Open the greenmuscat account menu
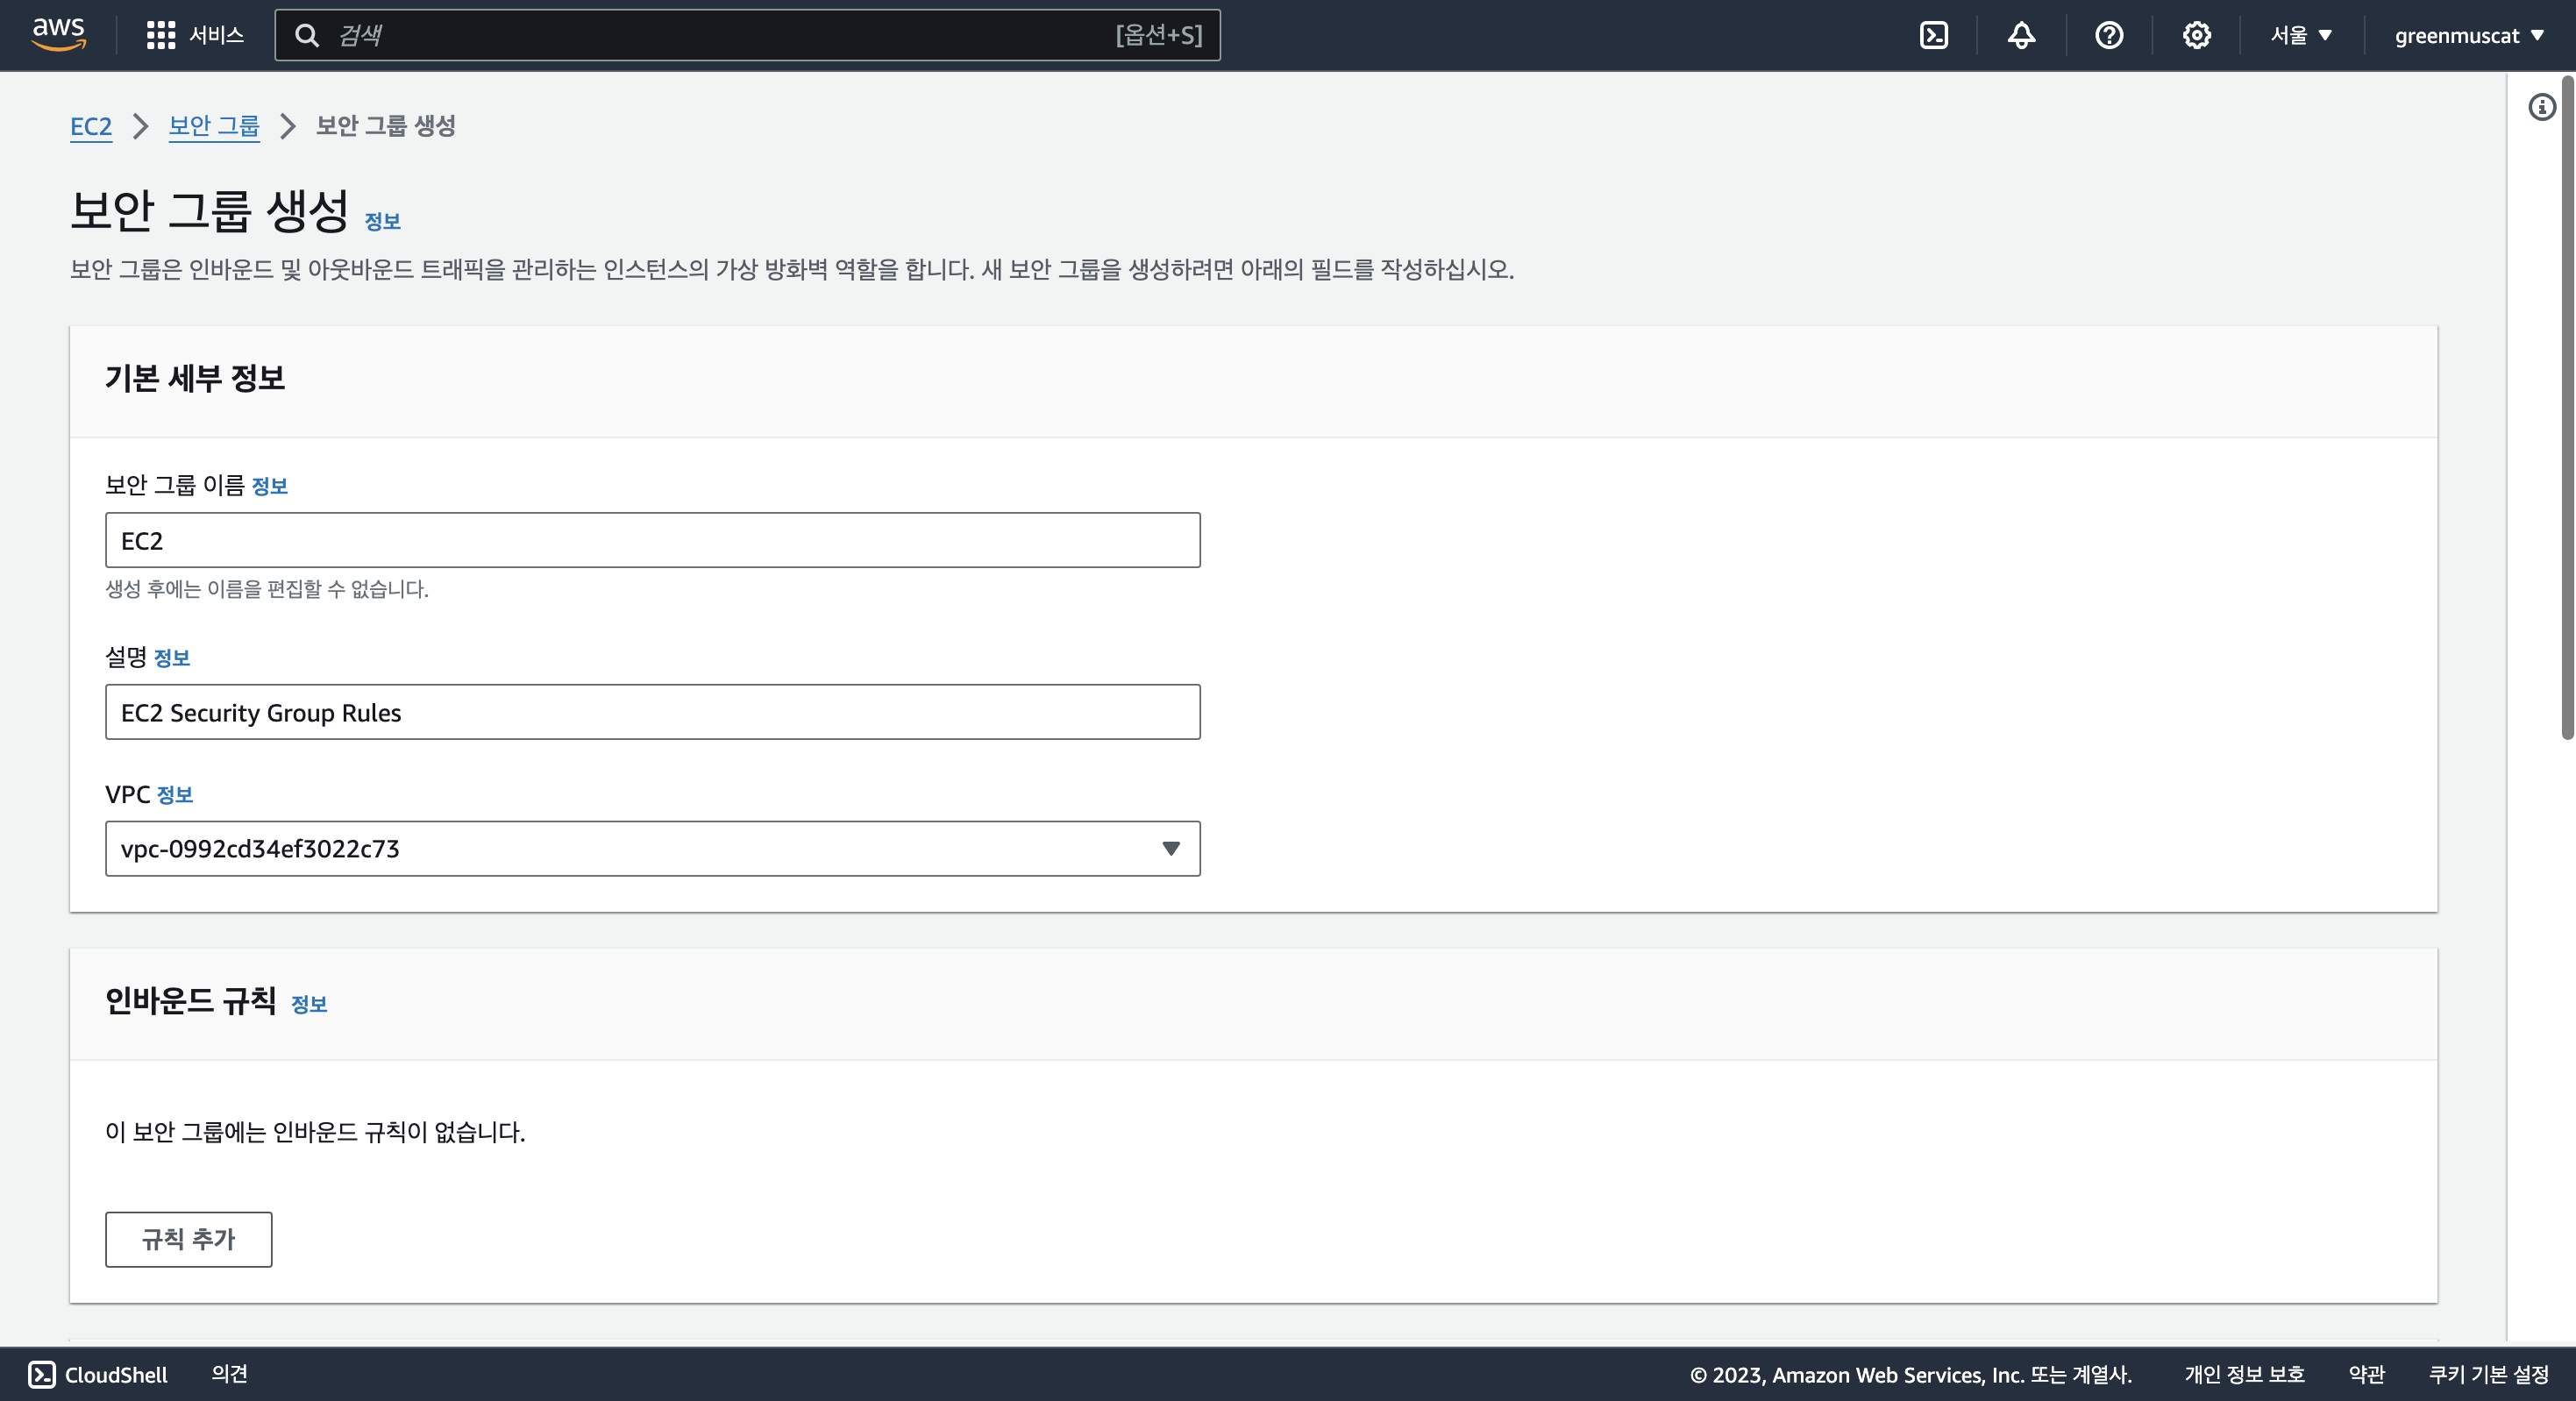Viewport: 2576px width, 1401px height. (x=2469, y=35)
